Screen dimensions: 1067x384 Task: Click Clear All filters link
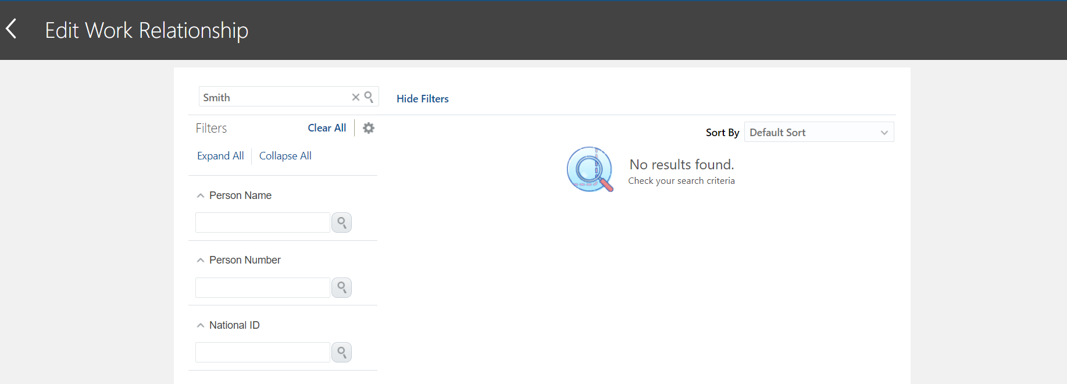327,128
